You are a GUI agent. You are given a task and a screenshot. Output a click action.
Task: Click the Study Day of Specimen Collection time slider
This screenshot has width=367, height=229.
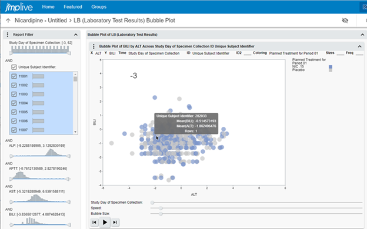pyautogui.click(x=256, y=203)
